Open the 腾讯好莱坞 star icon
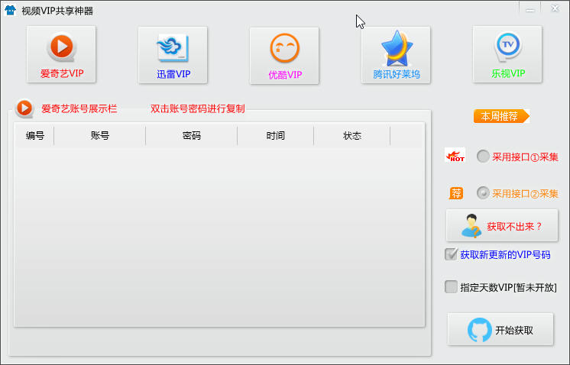This screenshot has width=570, height=365. point(396,55)
